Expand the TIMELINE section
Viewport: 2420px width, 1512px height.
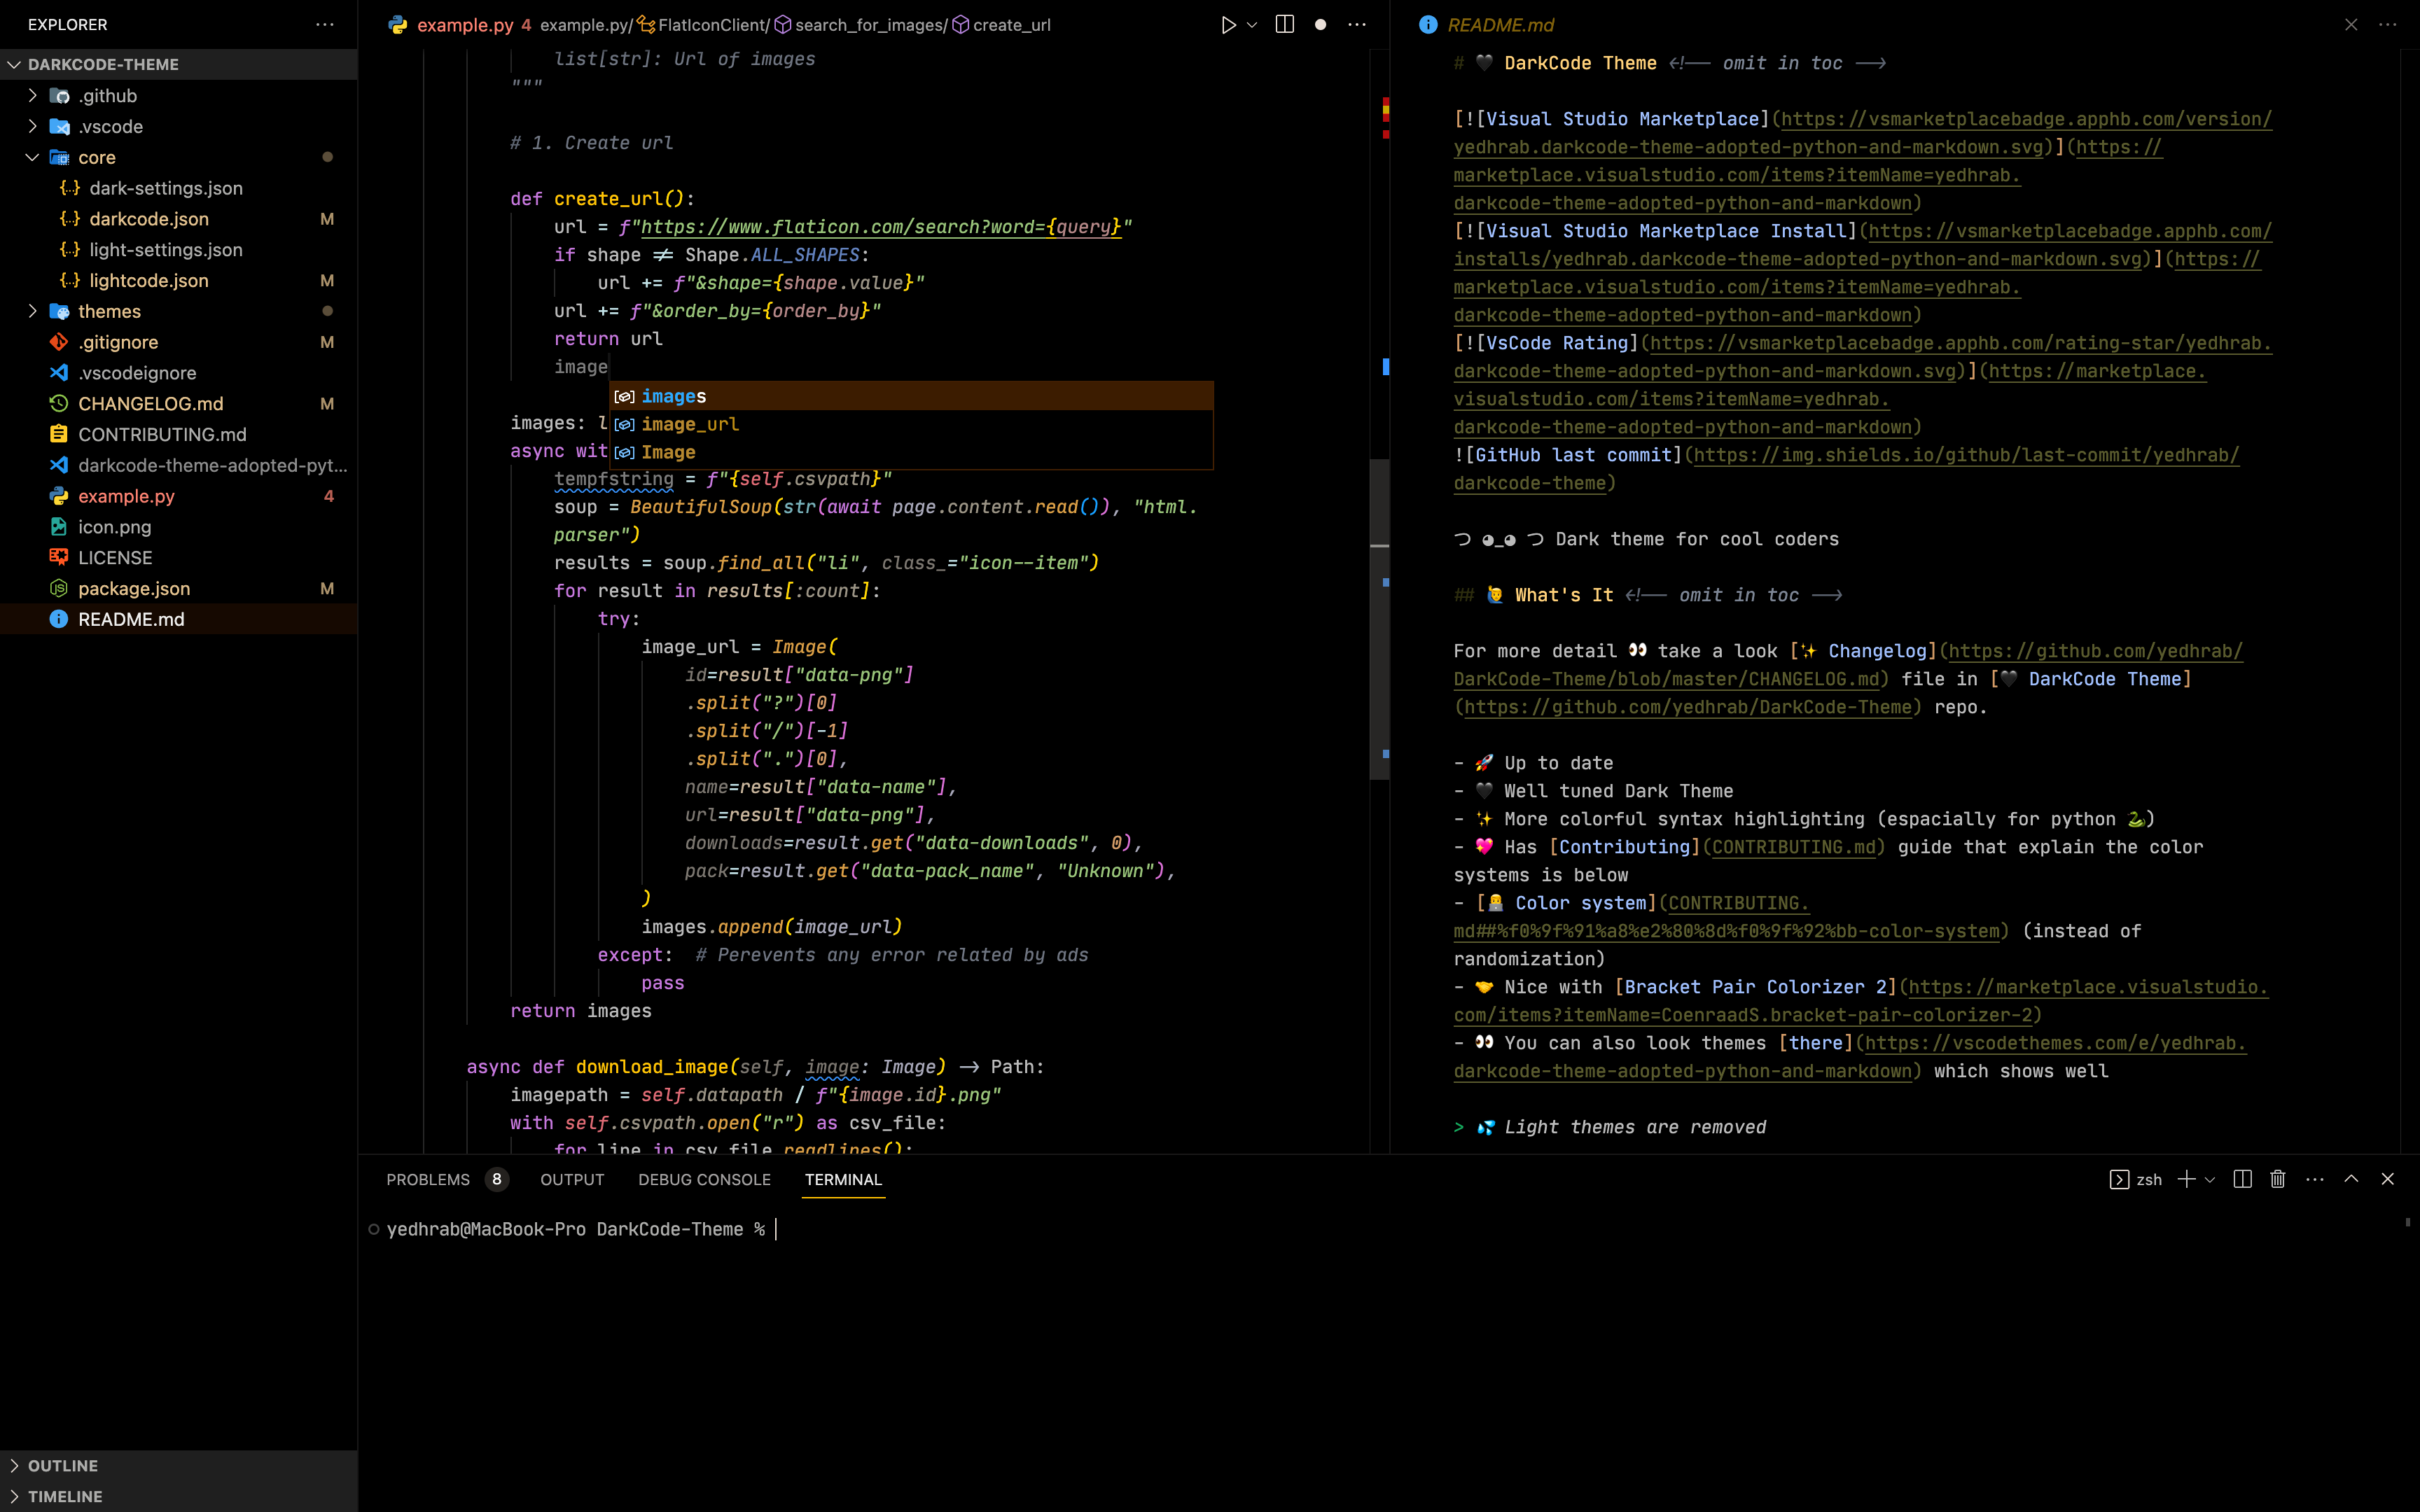coord(65,1496)
